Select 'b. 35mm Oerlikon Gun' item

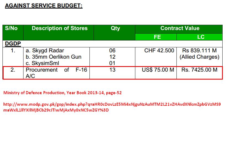pos(54,57)
